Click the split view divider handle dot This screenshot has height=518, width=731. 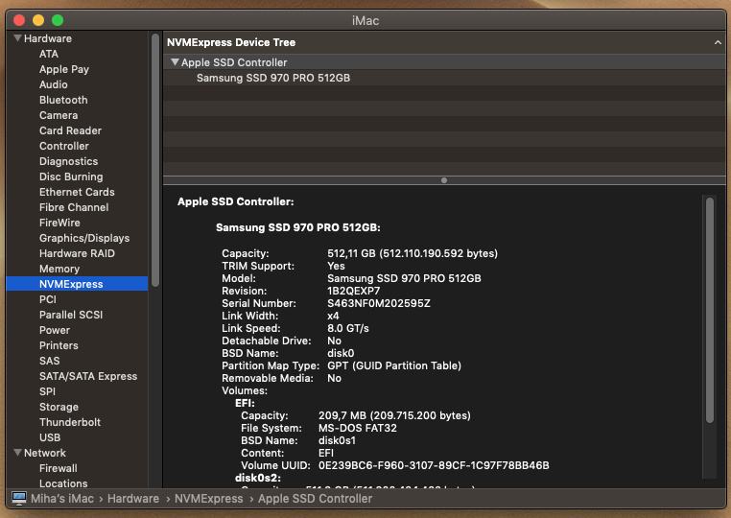444,180
